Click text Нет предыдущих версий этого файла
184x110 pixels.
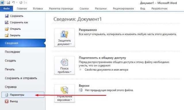(x=109, y=90)
